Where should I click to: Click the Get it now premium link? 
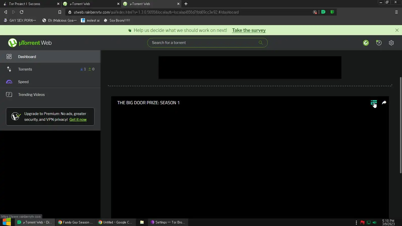point(78,120)
